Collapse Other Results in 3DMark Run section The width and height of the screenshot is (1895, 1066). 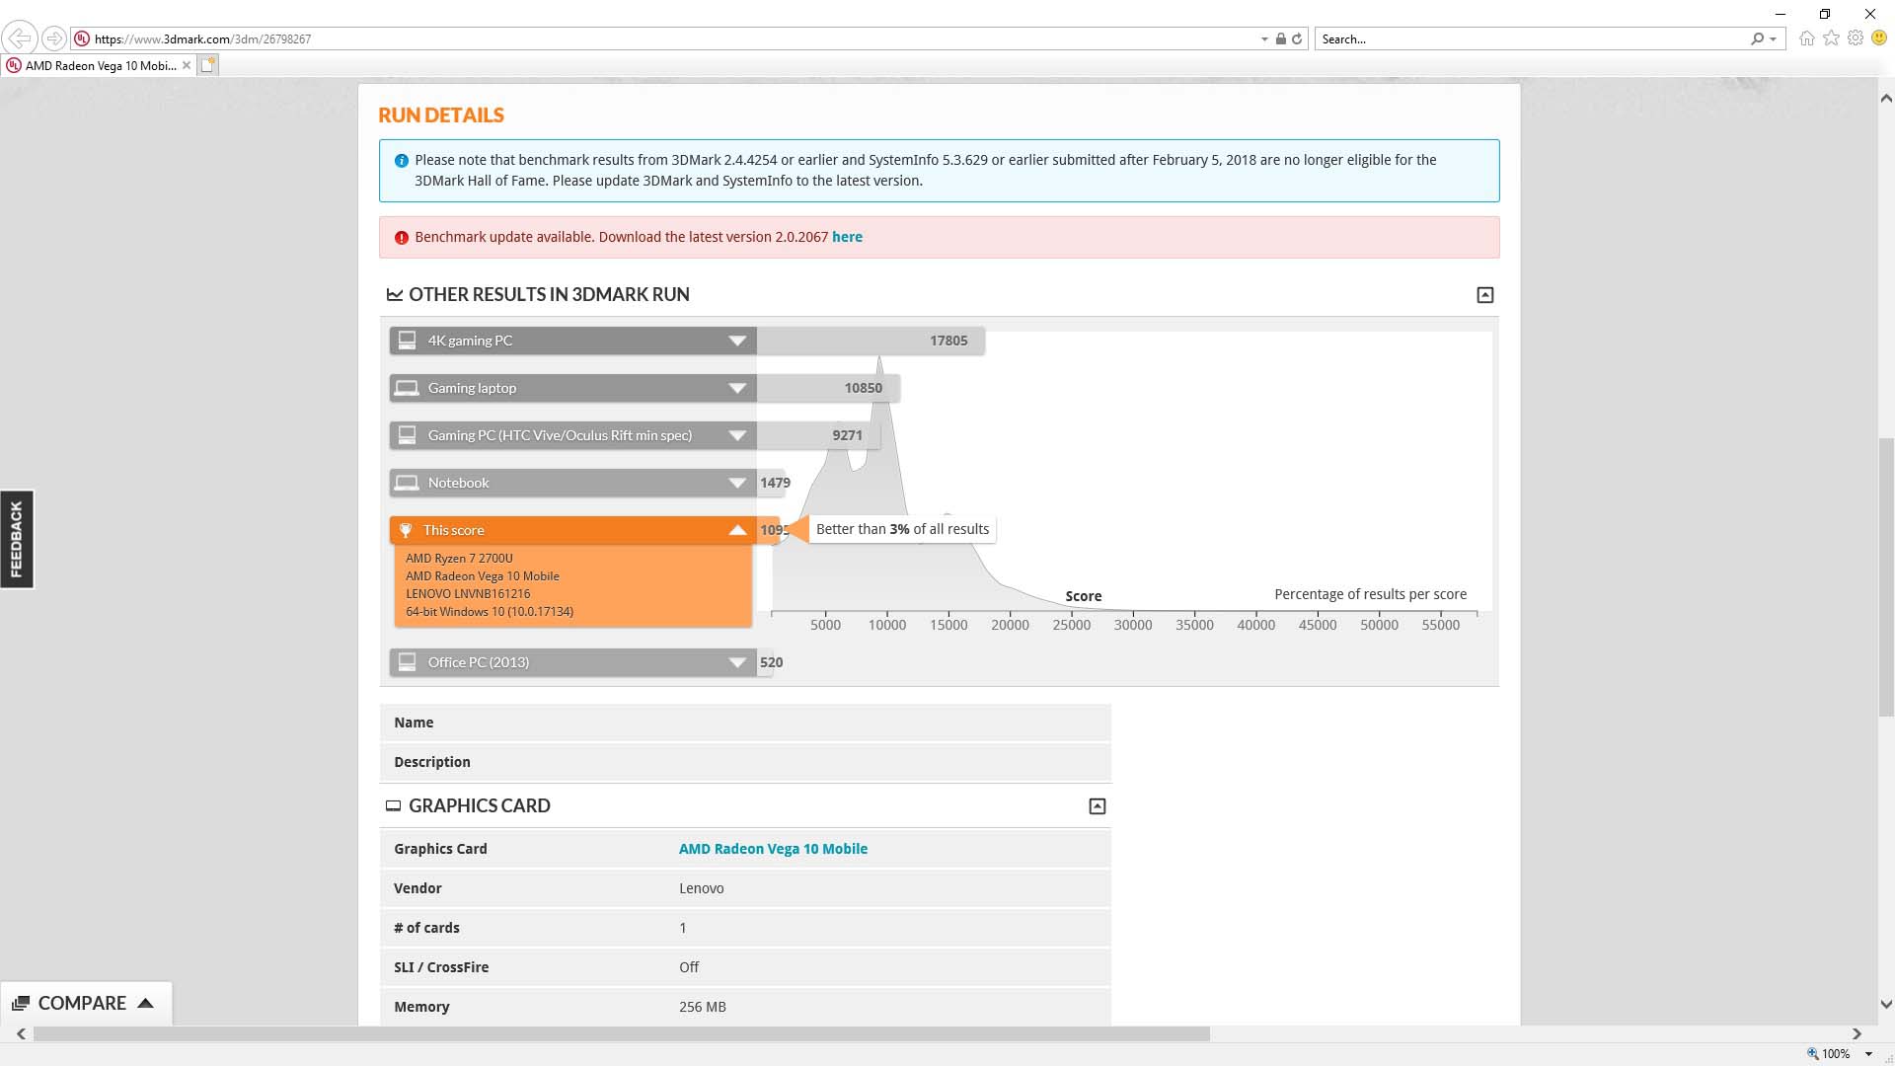pos(1484,295)
